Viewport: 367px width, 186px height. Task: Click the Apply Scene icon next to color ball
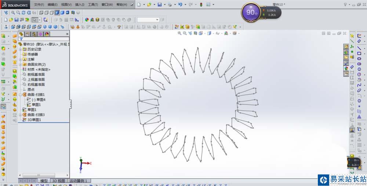(x=92, y=20)
